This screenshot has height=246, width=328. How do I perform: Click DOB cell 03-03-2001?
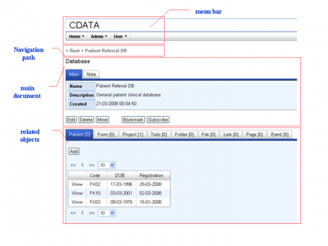click(x=121, y=194)
